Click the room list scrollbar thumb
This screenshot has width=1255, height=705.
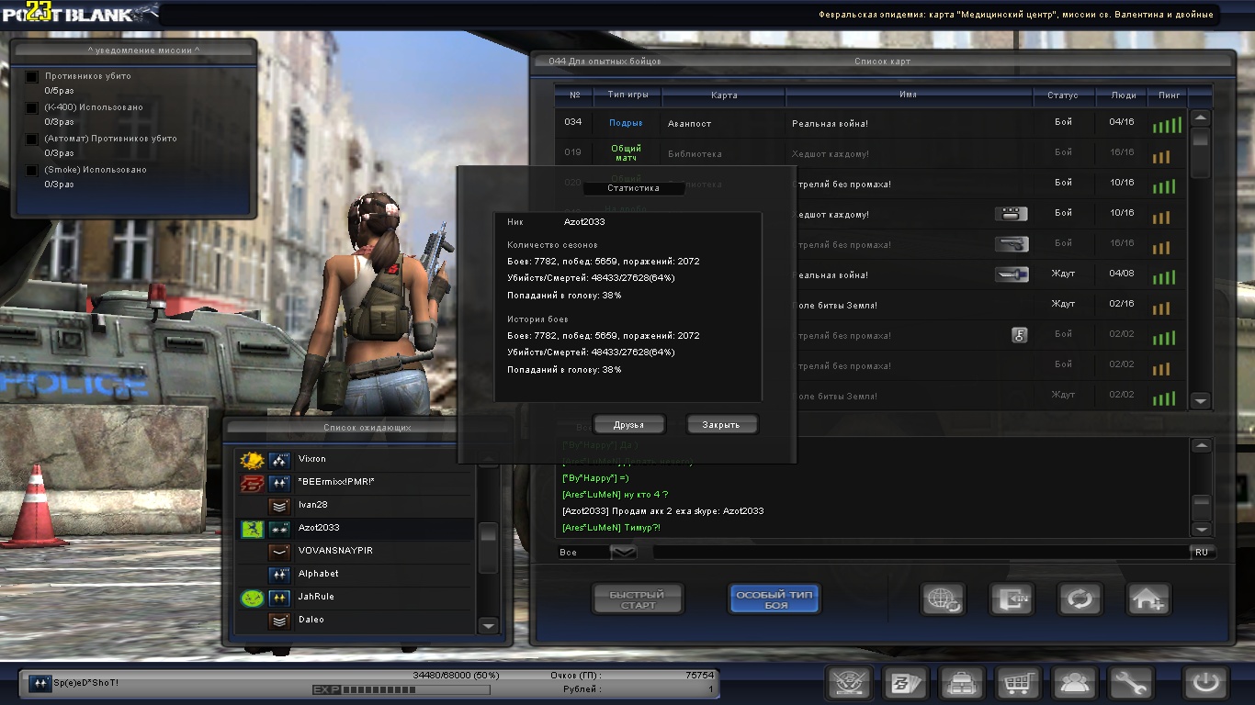[1200, 152]
